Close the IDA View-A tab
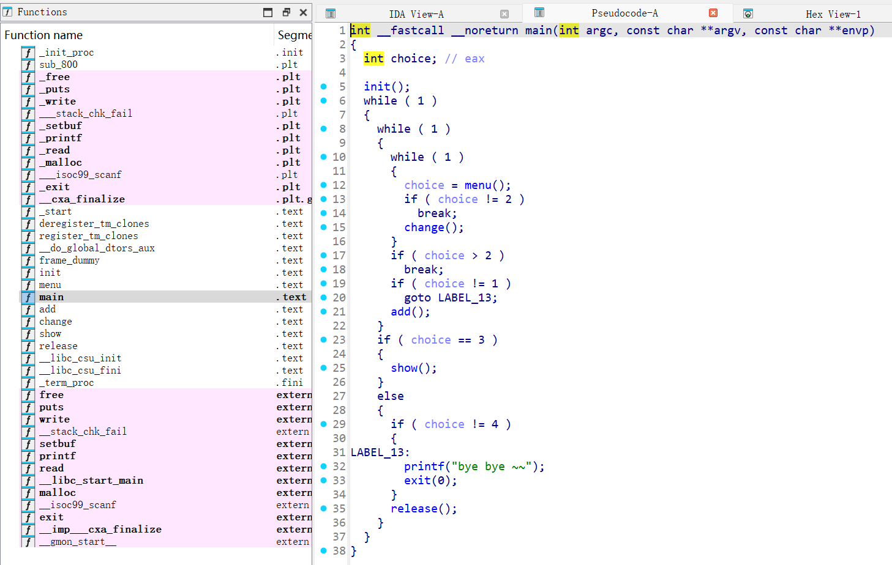Image resolution: width=892 pixels, height=565 pixels. coord(504,13)
